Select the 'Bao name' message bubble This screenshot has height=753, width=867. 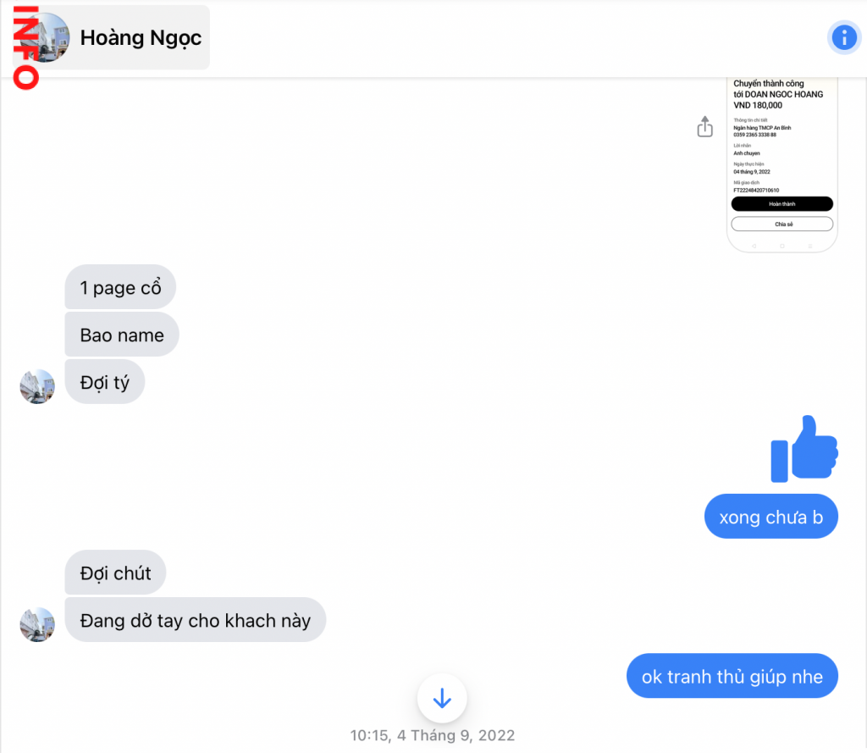tap(122, 335)
